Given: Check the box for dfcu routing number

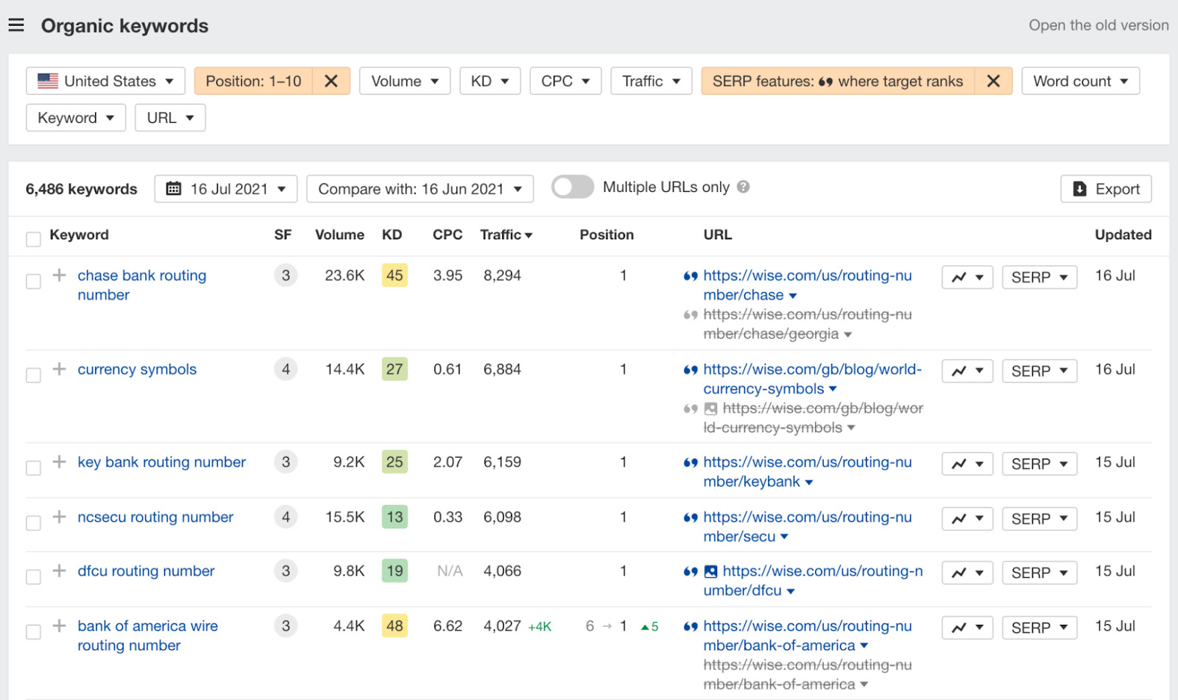Looking at the screenshot, I should coord(33,576).
